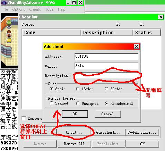Close the VisualBoyAdvance window

click(80, 3)
